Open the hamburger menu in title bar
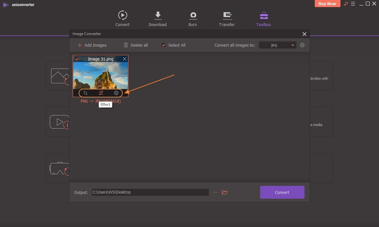The image size is (379, 227). pyautogui.click(x=353, y=4)
